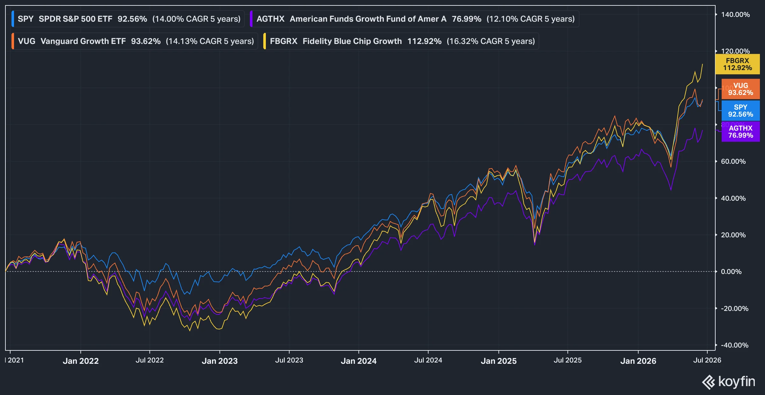Click SPY's 14.00% CAGR 5 years text
The width and height of the screenshot is (765, 395).
pos(196,19)
